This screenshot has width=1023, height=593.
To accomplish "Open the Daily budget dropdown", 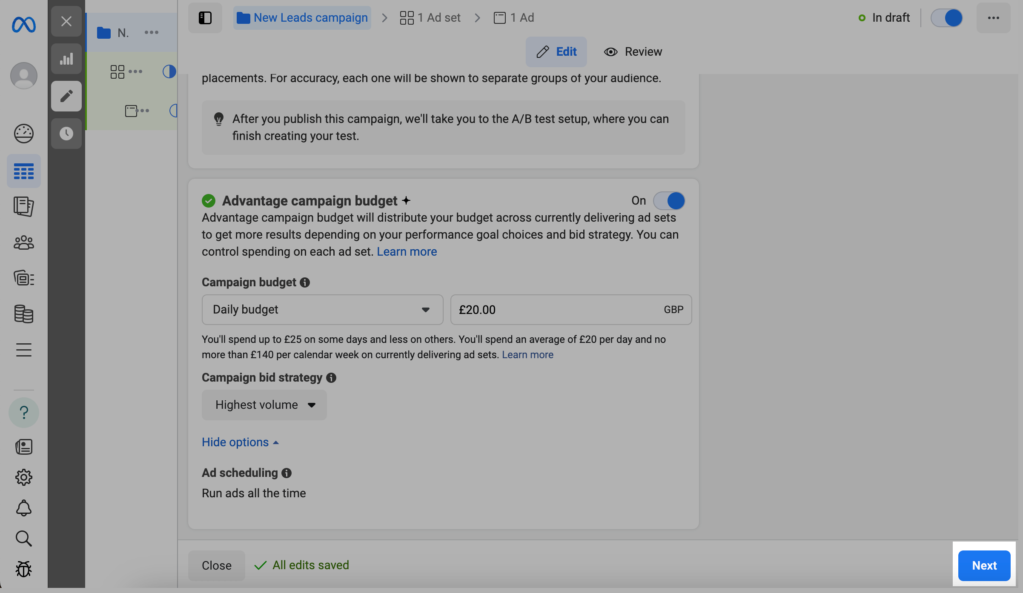I will (322, 310).
